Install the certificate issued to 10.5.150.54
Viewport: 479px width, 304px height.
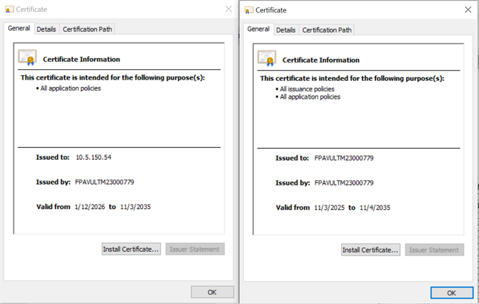(131, 250)
